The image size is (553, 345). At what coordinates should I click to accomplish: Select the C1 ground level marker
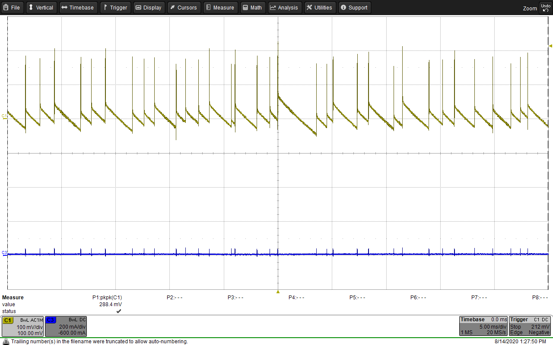coord(4,116)
